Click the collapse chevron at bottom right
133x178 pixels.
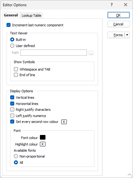[x=130, y=175]
